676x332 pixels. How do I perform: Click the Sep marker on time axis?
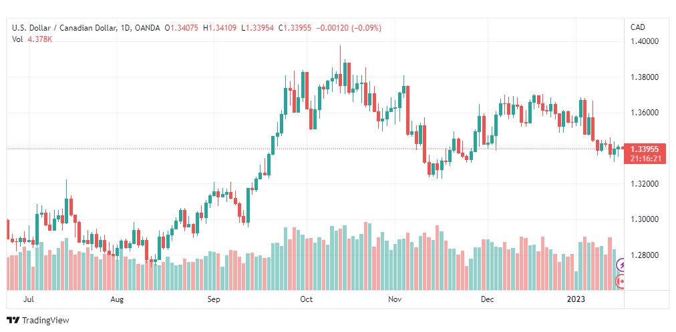point(214,299)
